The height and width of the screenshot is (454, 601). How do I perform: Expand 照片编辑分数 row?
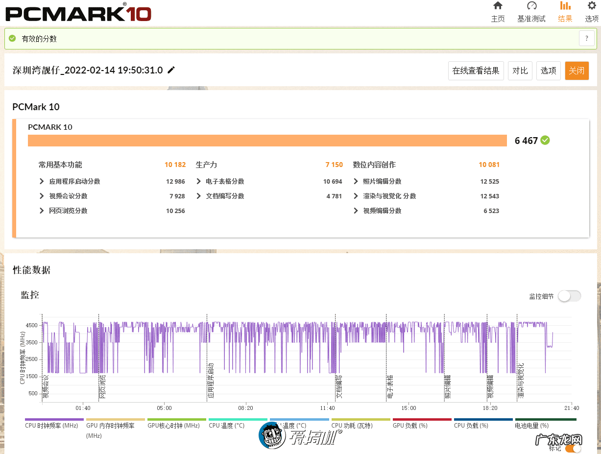[x=356, y=181]
